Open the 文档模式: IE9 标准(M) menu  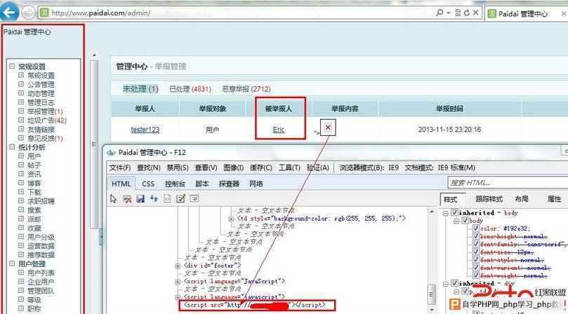[440, 168]
